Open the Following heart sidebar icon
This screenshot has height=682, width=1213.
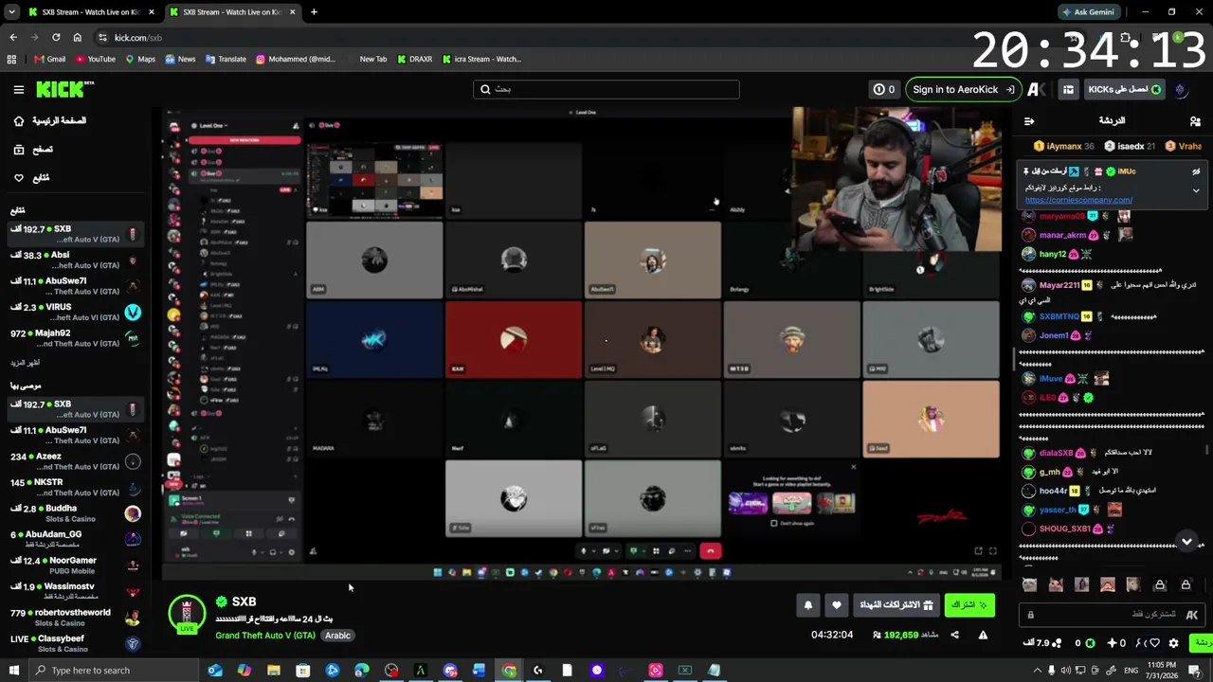[18, 178]
